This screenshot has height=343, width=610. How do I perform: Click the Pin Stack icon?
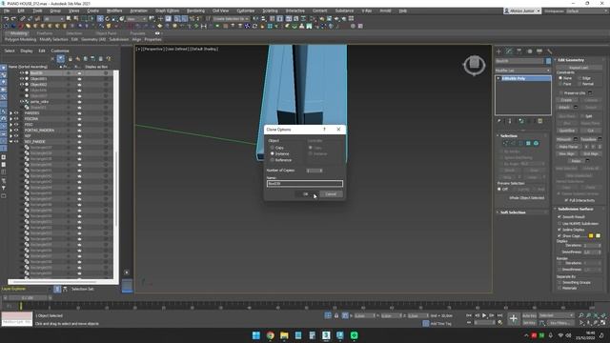(499, 121)
